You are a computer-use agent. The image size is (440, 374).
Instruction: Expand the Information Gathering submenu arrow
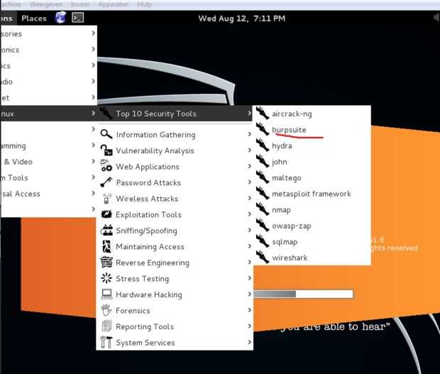[249, 134]
